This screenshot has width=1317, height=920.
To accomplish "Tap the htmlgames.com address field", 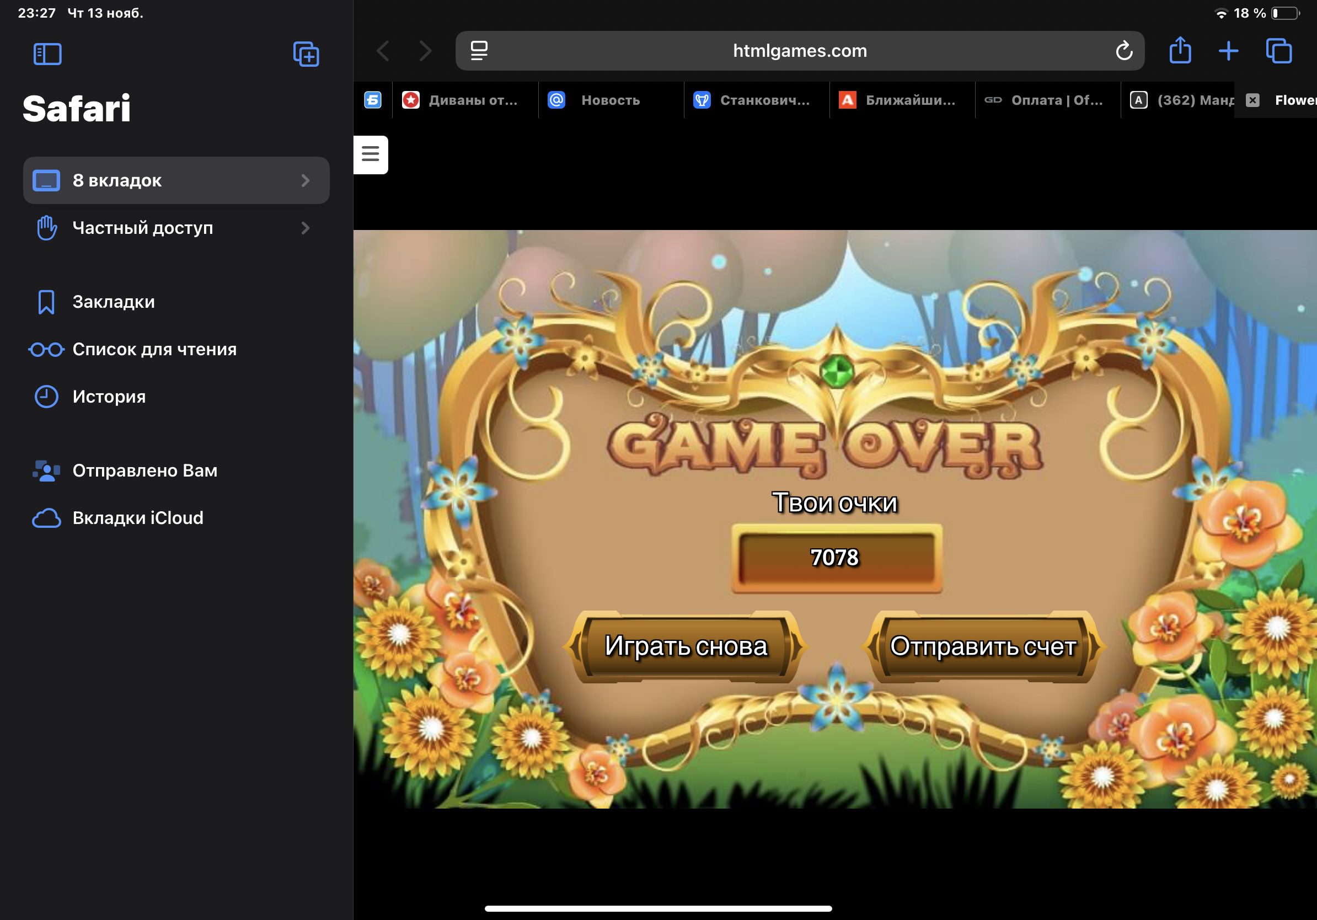I will 799,51.
